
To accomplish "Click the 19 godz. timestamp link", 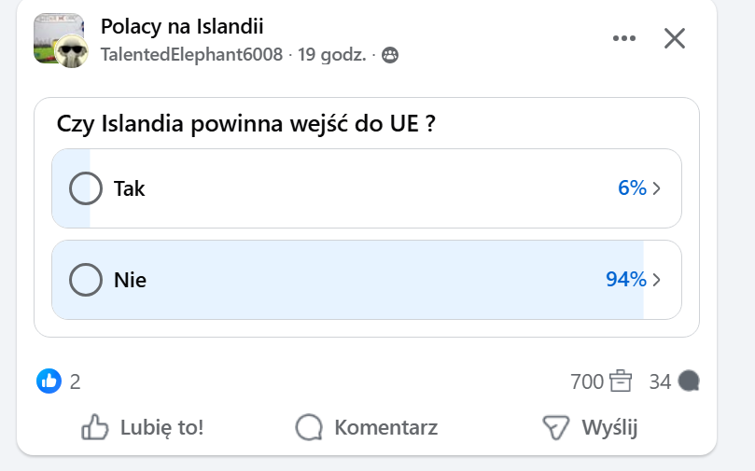I will tap(332, 55).
